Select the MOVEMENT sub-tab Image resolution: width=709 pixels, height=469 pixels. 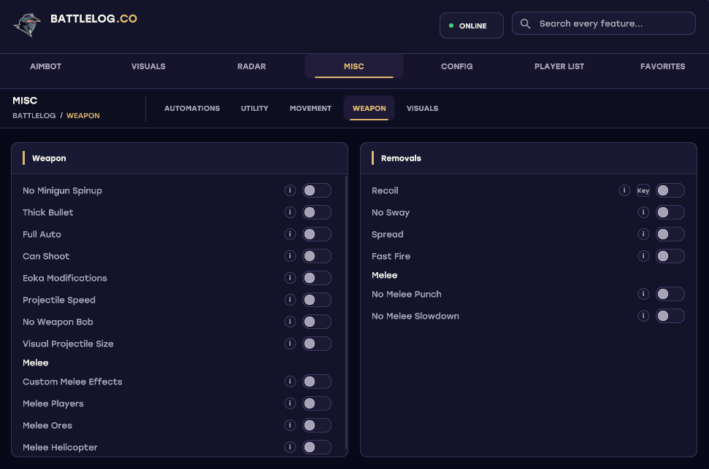coord(310,109)
